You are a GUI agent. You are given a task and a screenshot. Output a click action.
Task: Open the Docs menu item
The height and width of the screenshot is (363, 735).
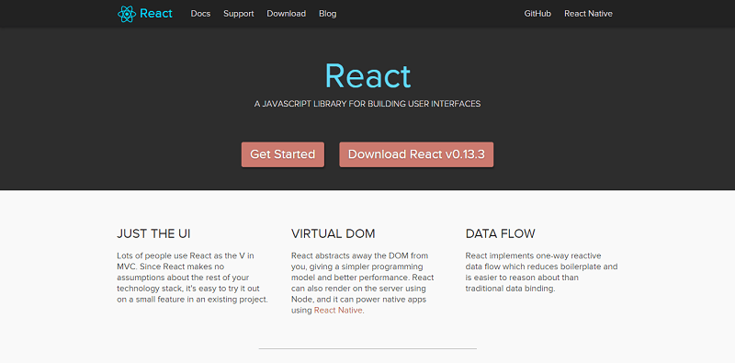coord(200,14)
